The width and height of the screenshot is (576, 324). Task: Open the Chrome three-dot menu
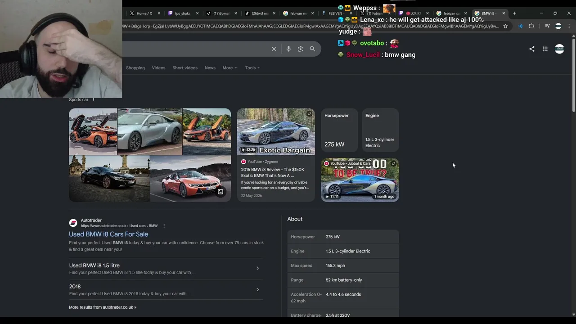[569, 26]
